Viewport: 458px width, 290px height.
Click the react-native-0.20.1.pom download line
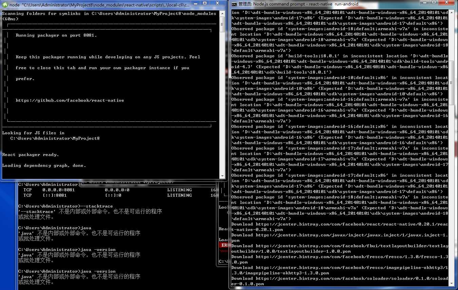[339, 227]
